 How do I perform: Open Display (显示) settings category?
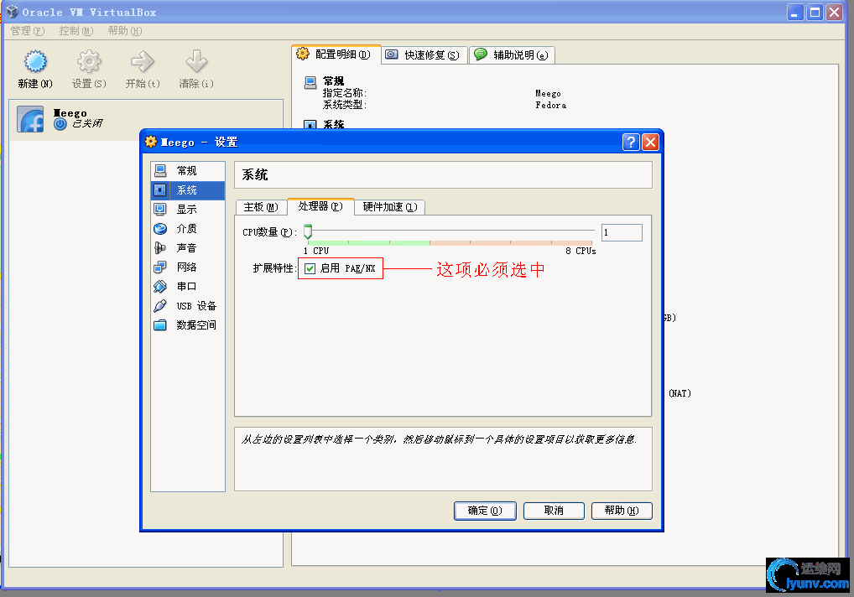click(187, 210)
